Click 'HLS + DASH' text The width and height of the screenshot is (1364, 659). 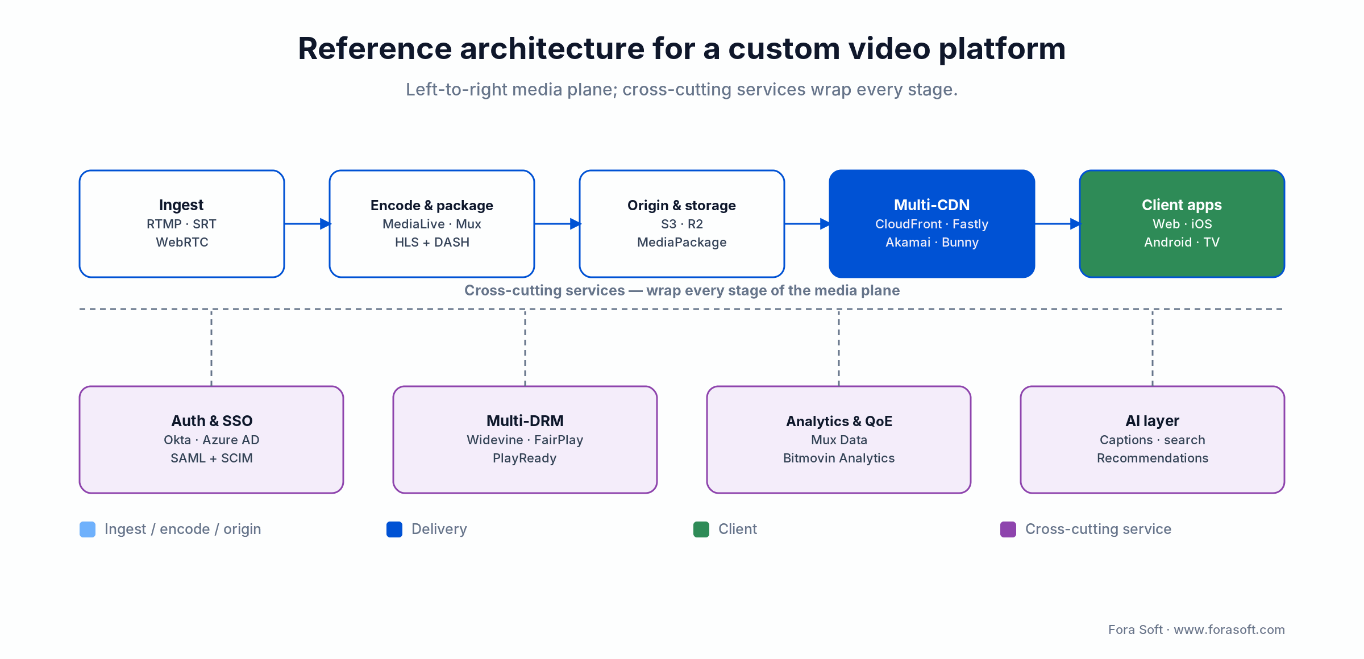(x=432, y=242)
